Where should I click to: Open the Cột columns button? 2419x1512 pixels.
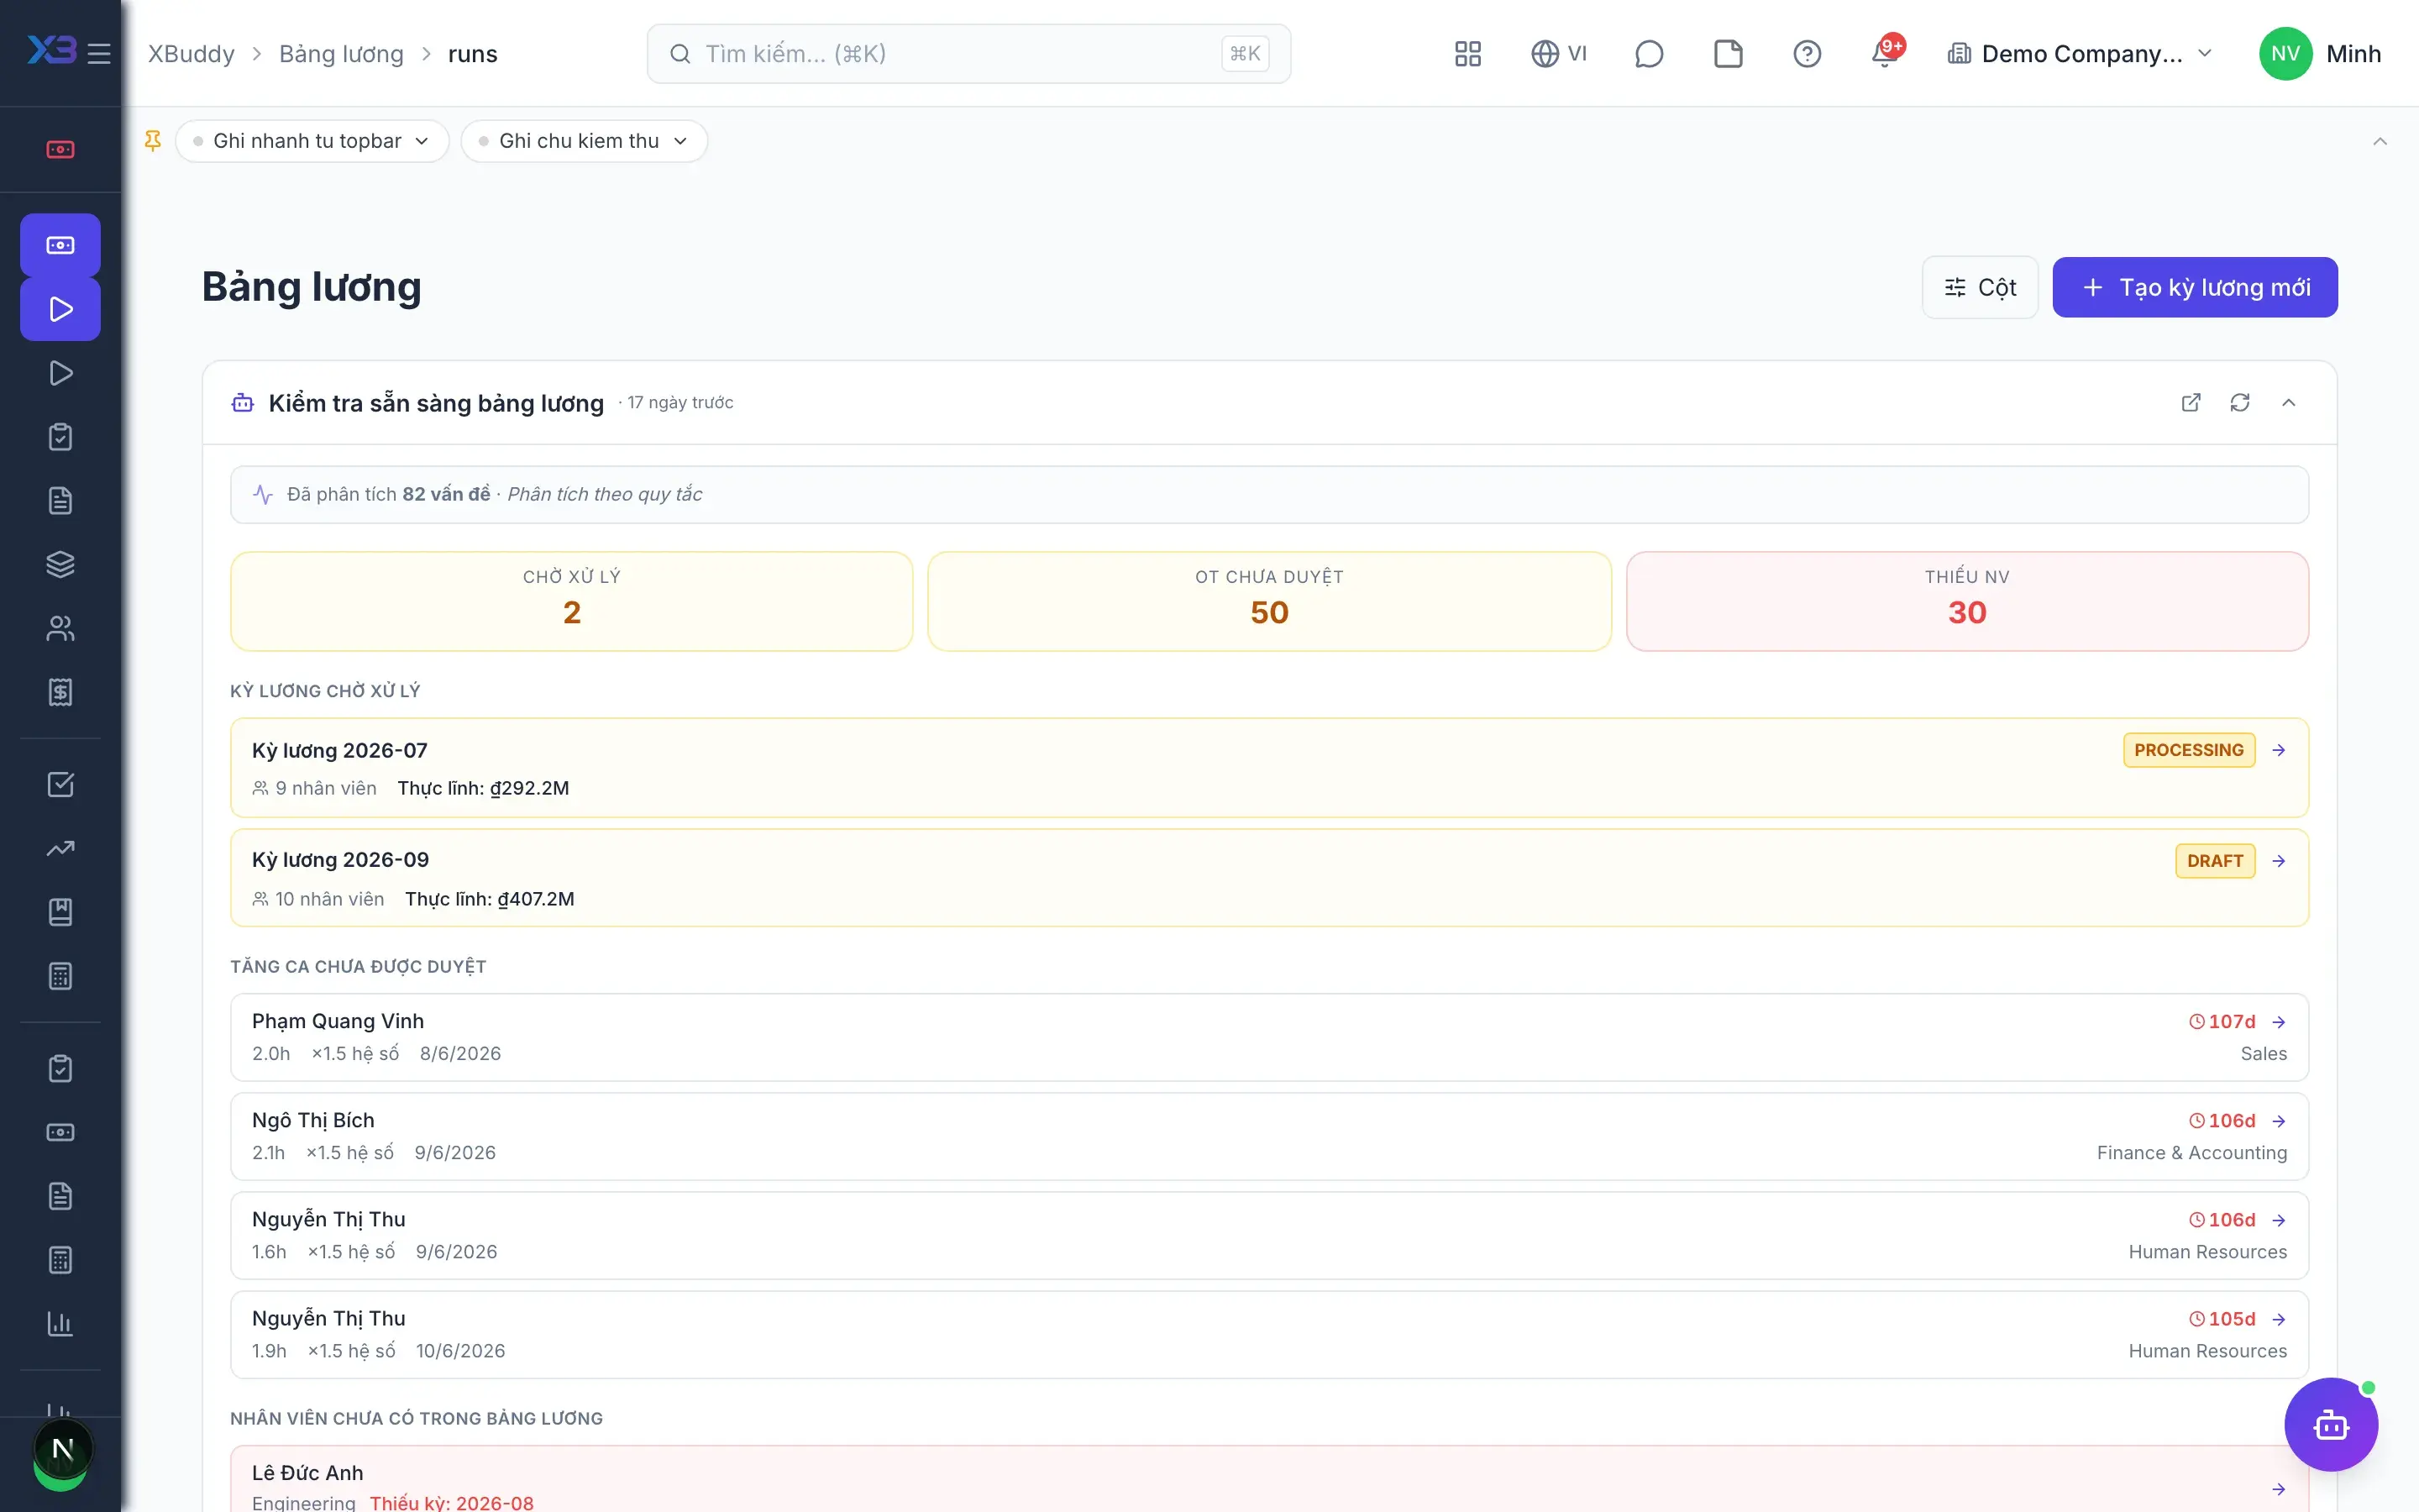click(x=1979, y=287)
